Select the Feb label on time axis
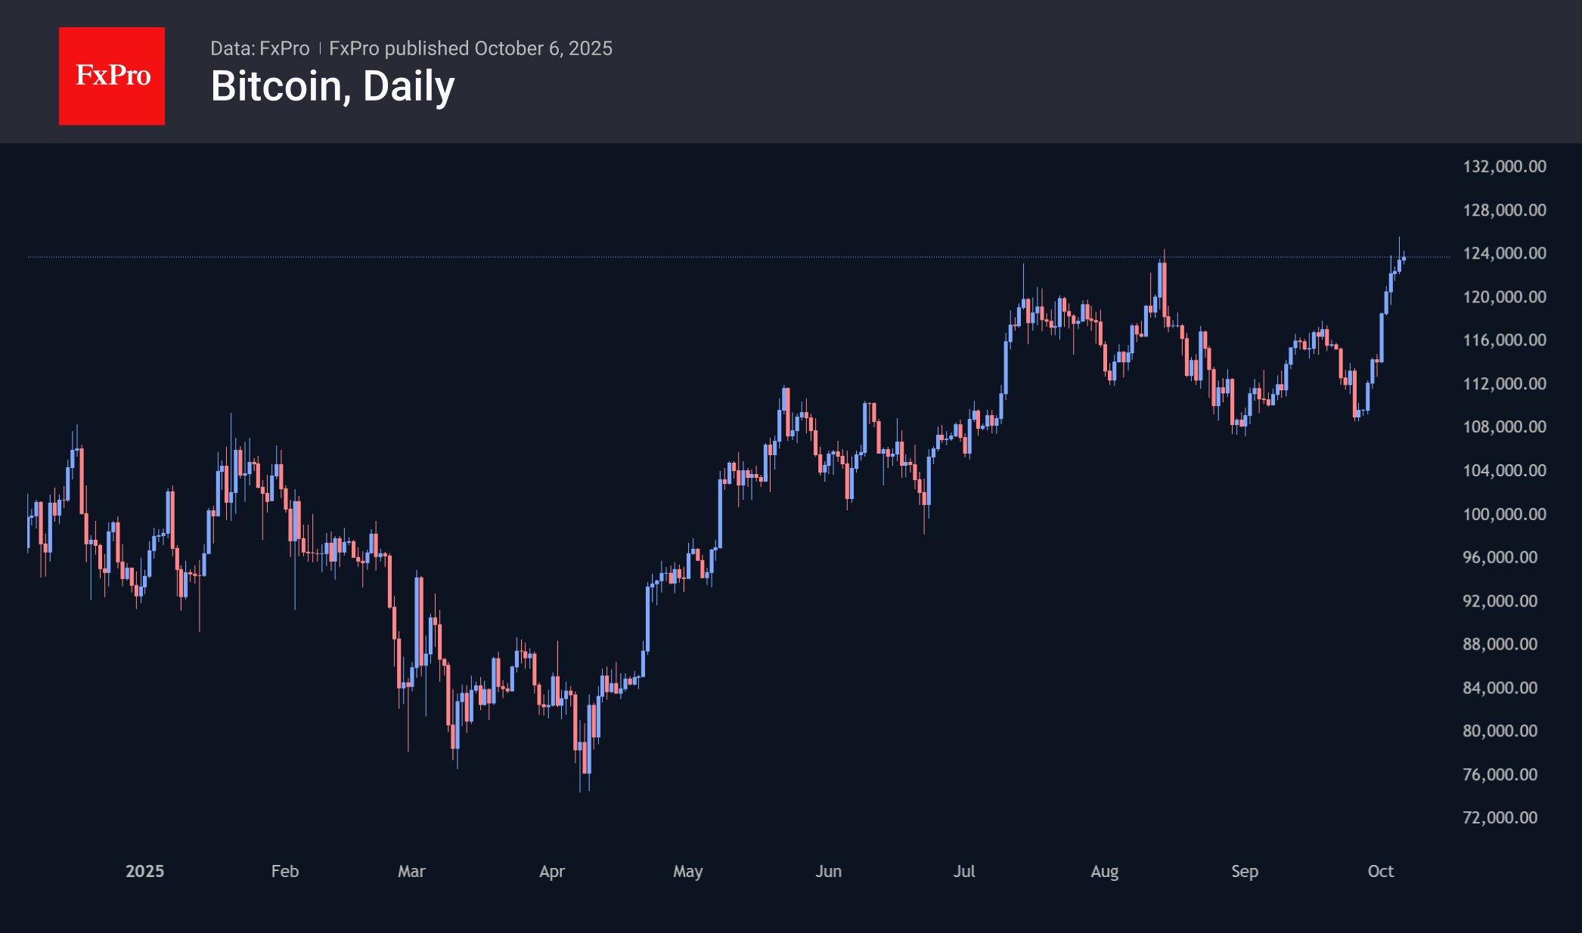The height and width of the screenshot is (933, 1582). (x=285, y=871)
